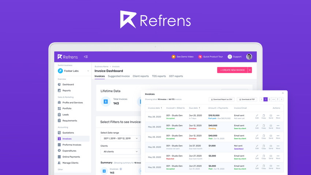Click Download Report as CSV
Viewport: 311px width, 175px height.
pos(222,100)
